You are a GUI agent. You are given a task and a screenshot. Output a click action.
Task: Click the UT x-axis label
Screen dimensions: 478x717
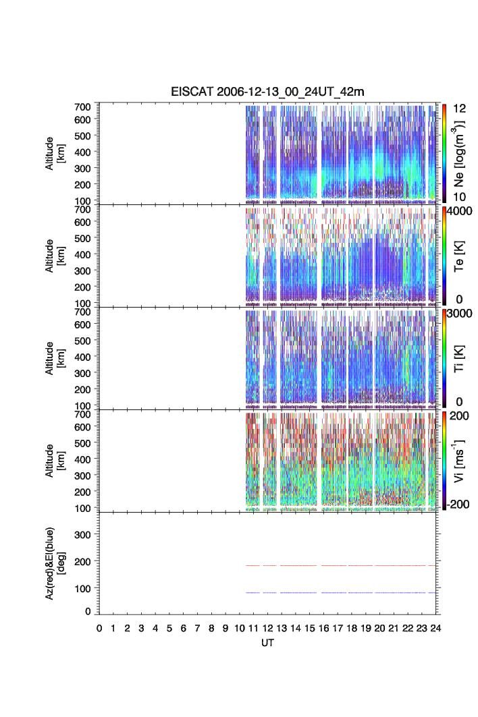267,643
